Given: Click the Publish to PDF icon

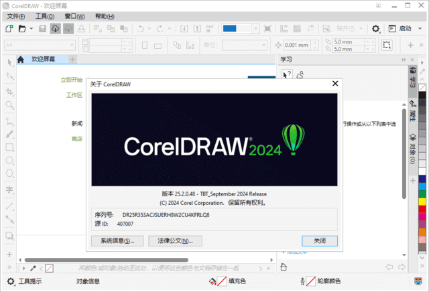Looking at the screenshot, I should pyautogui.click(x=210, y=28).
